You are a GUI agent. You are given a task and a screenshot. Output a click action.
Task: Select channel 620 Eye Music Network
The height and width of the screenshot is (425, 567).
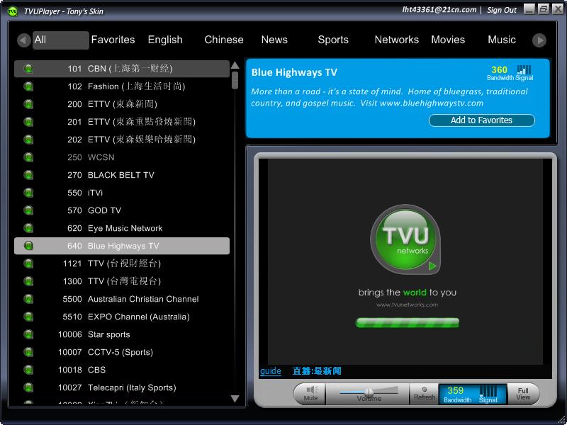coord(122,228)
